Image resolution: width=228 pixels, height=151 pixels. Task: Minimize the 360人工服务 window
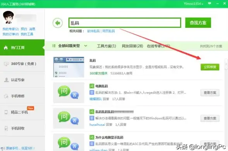point(218,3)
